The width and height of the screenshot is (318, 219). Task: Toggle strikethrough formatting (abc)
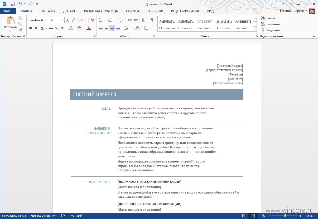pos(51,28)
